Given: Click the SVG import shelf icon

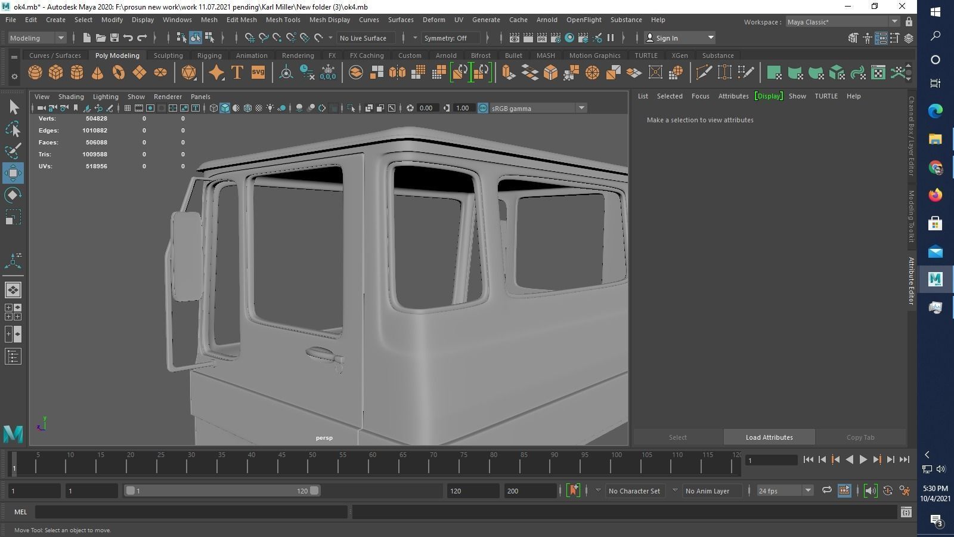Looking at the screenshot, I should (258, 73).
